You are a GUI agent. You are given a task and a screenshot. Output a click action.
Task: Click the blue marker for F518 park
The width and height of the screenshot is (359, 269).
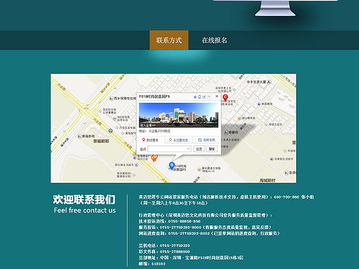(x=172, y=166)
